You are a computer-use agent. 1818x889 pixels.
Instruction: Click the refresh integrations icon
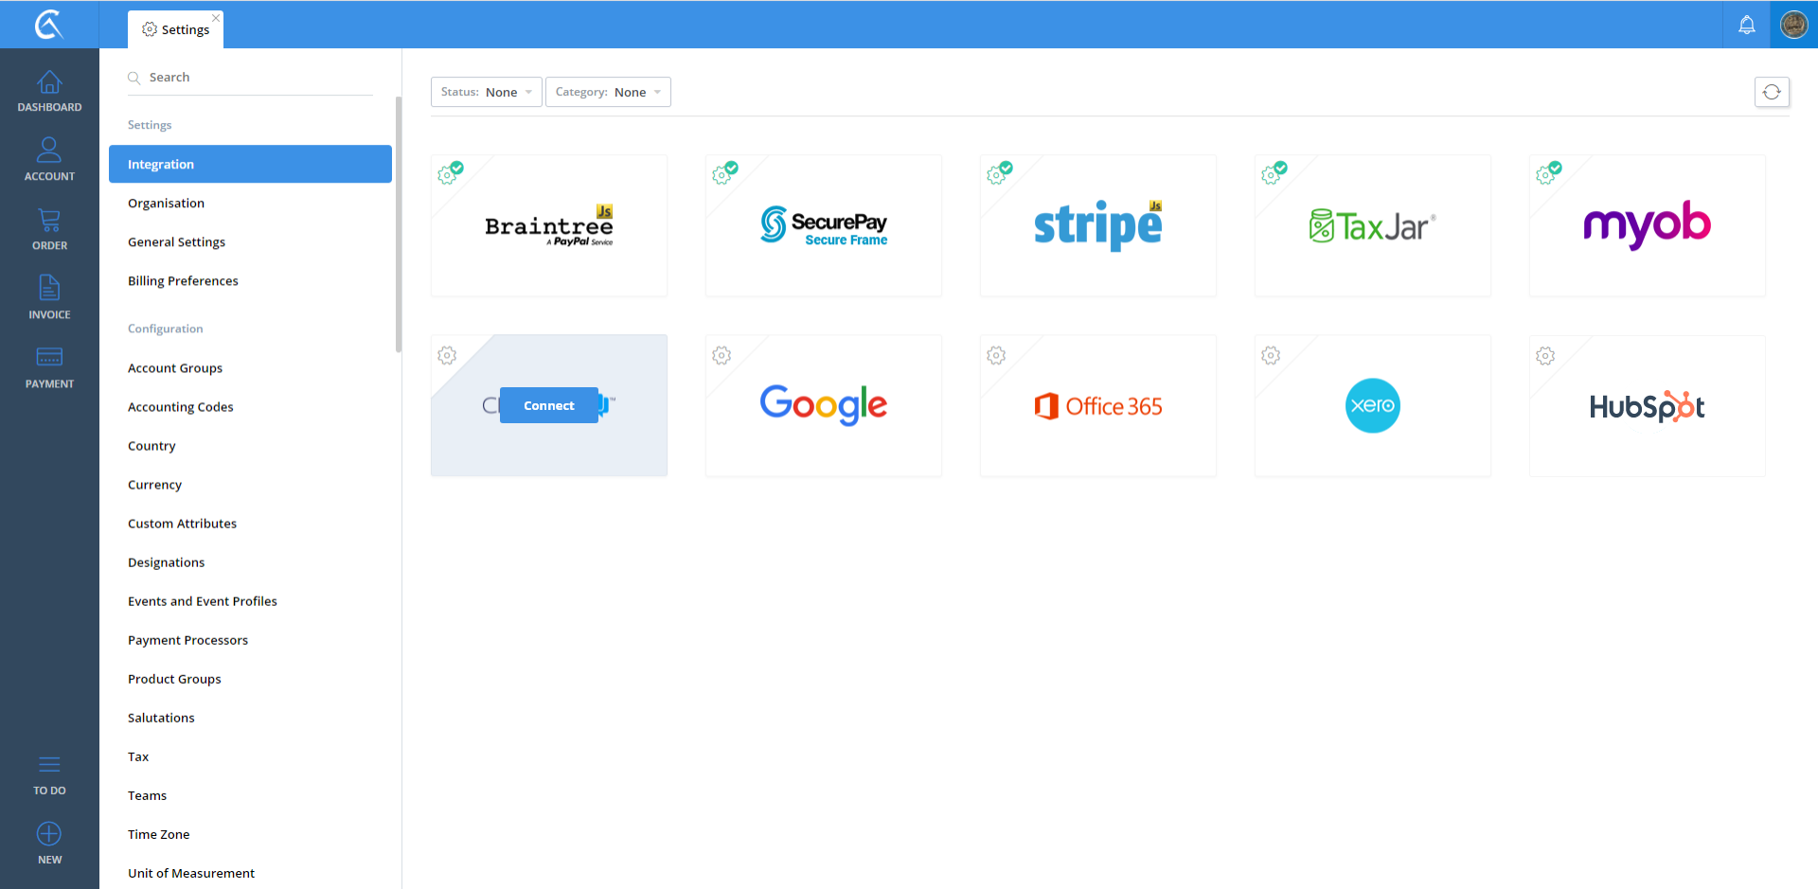tap(1772, 92)
